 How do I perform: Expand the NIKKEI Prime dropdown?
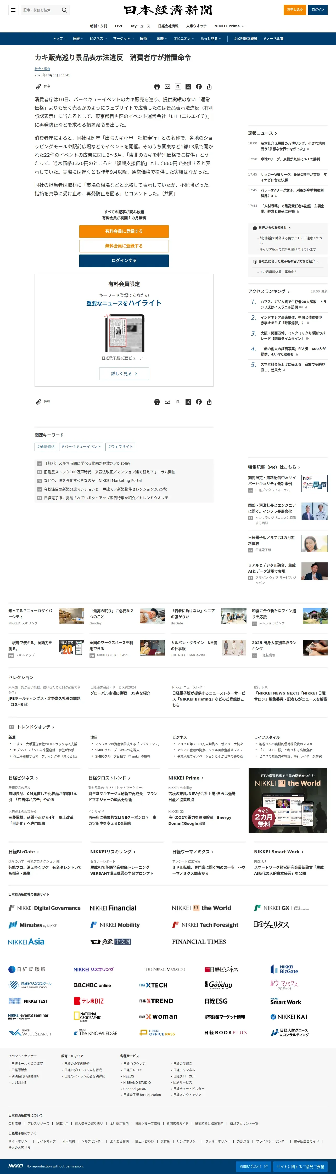229,26
